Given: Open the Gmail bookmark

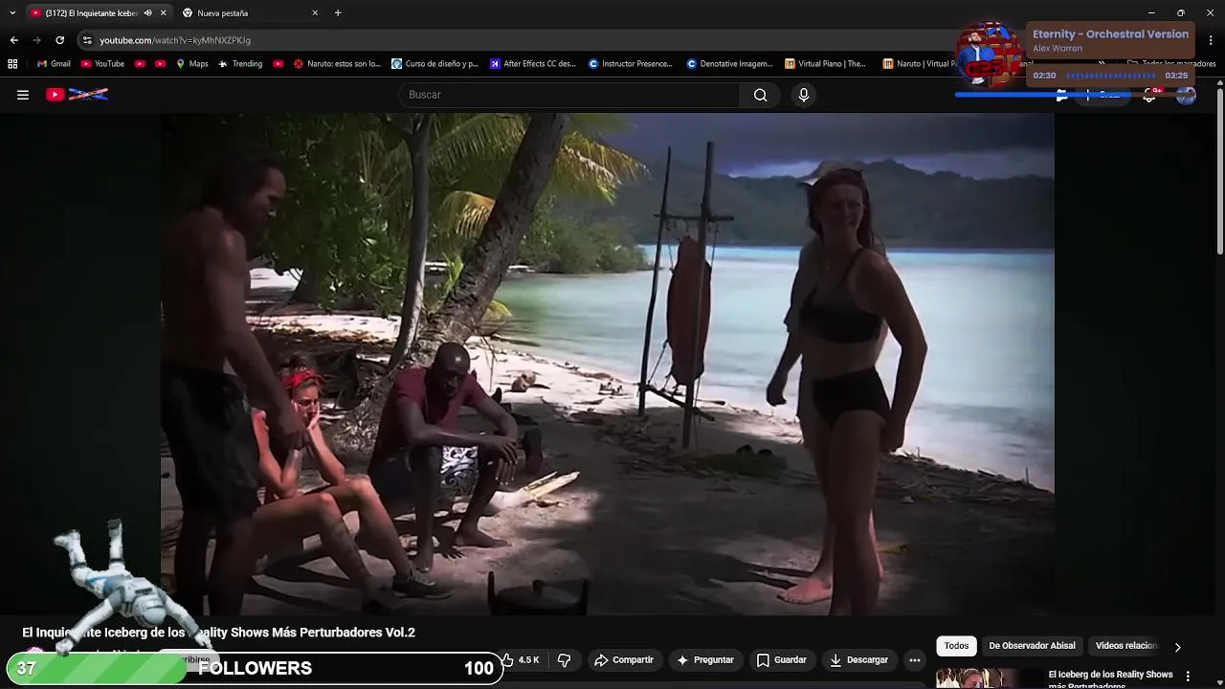Looking at the screenshot, I should tap(54, 64).
